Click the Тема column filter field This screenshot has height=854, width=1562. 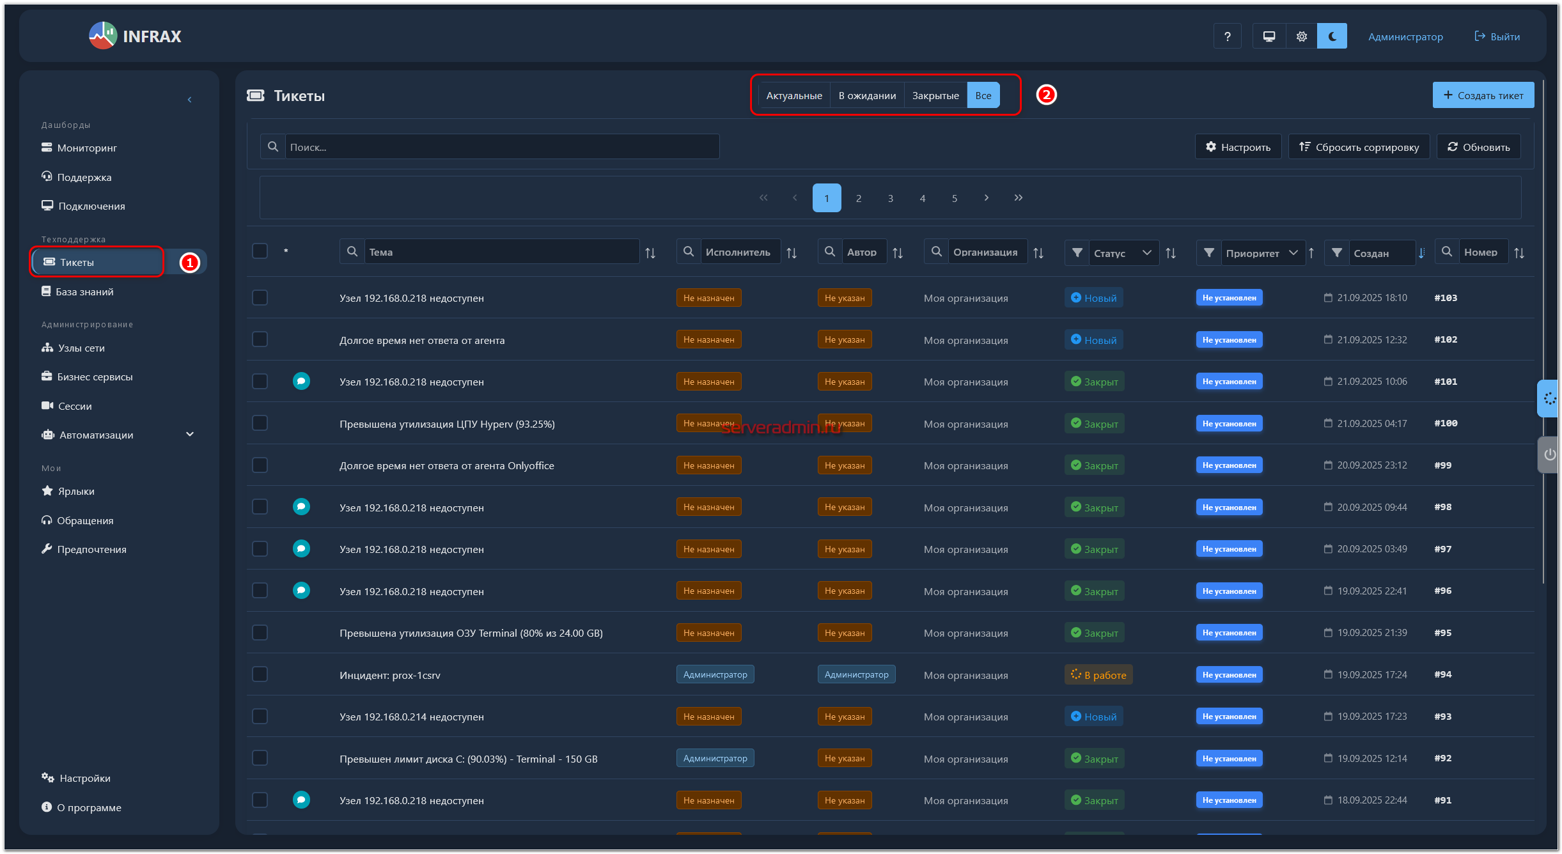501,252
